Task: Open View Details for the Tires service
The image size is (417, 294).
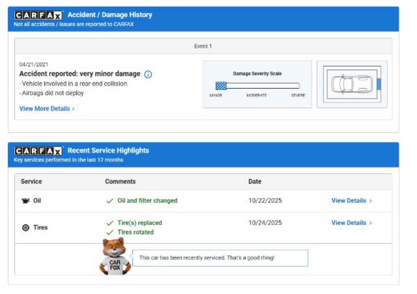Action: pos(351,223)
